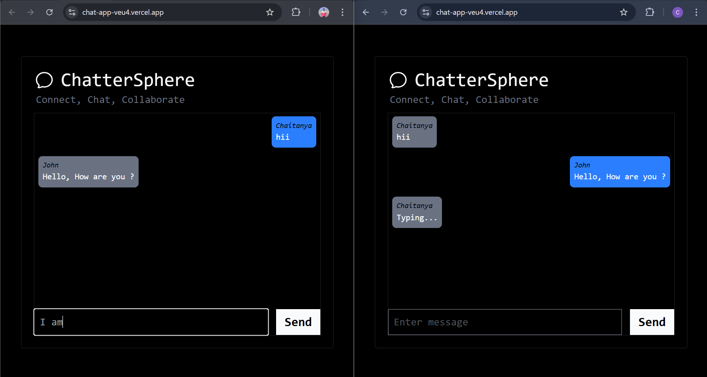Open the extensions puzzle icon in right browser
Image resolution: width=707 pixels, height=377 pixels.
649,12
